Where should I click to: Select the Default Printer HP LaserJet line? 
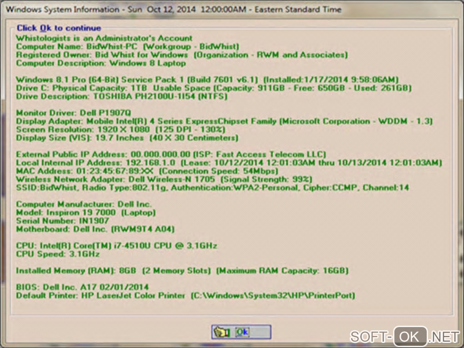click(186, 295)
